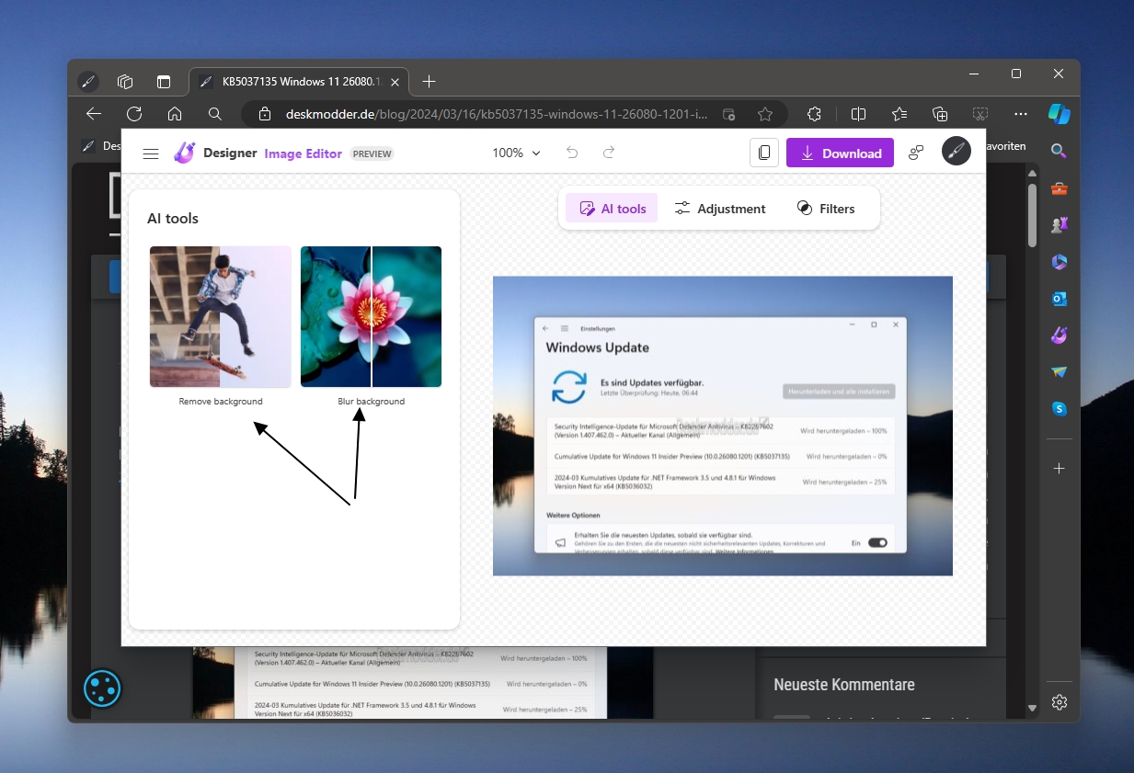The image size is (1134, 773).
Task: Copy the image to clipboard
Action: coord(764,153)
